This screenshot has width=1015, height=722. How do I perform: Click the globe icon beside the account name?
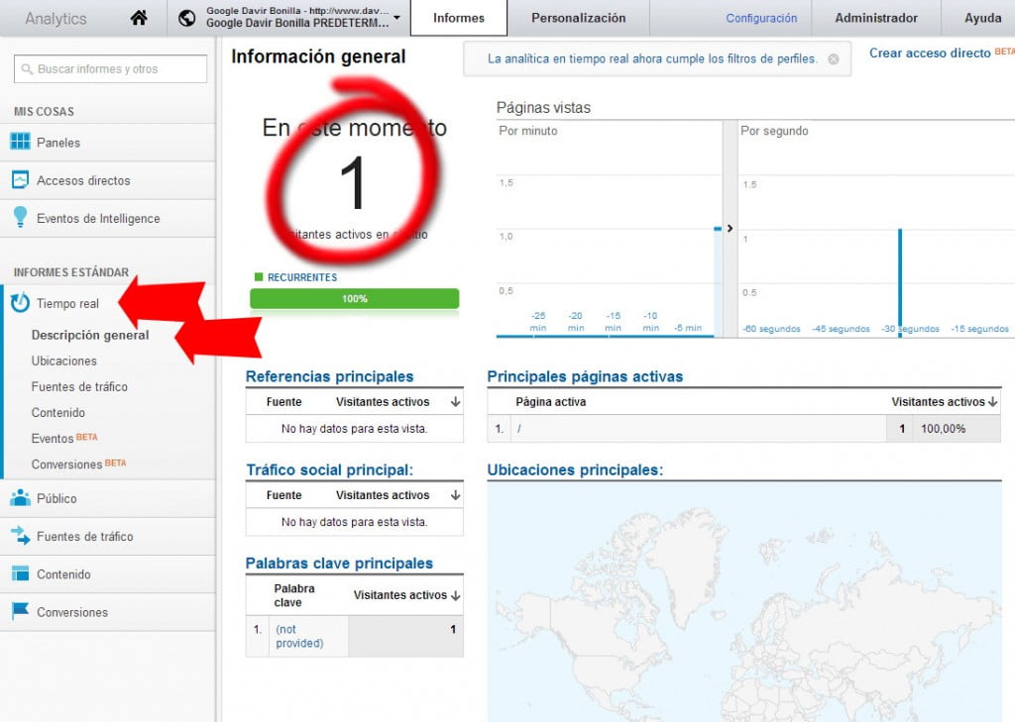click(187, 17)
